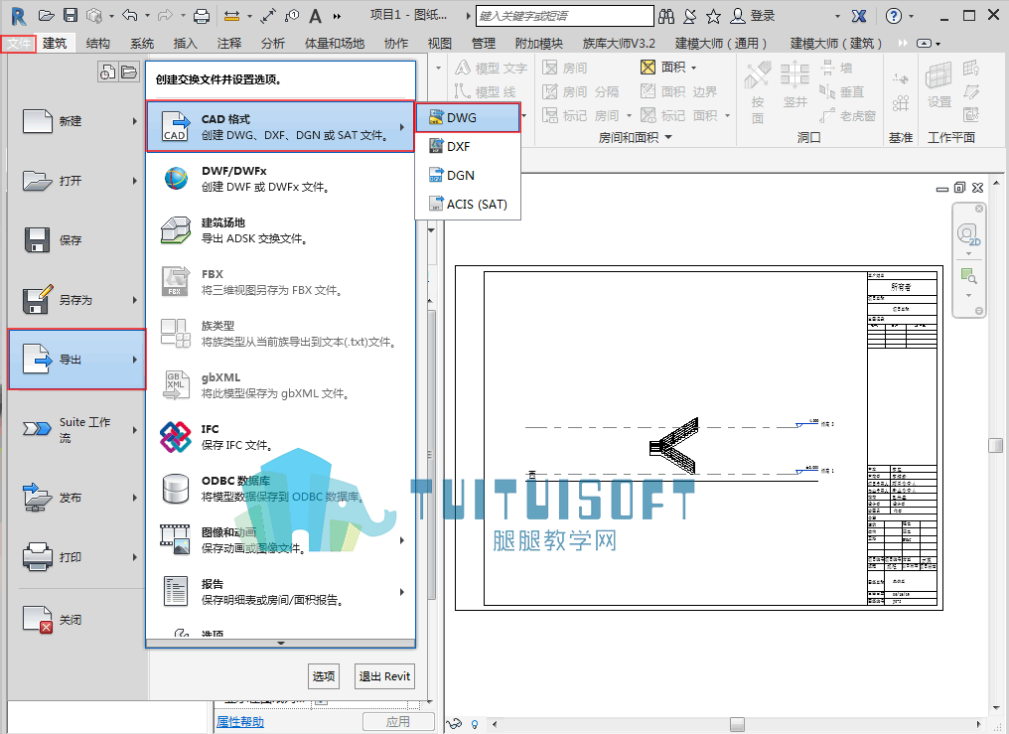This screenshot has height=734, width=1009.
Task: Open the Help dropdown arrow
Action: click(911, 16)
